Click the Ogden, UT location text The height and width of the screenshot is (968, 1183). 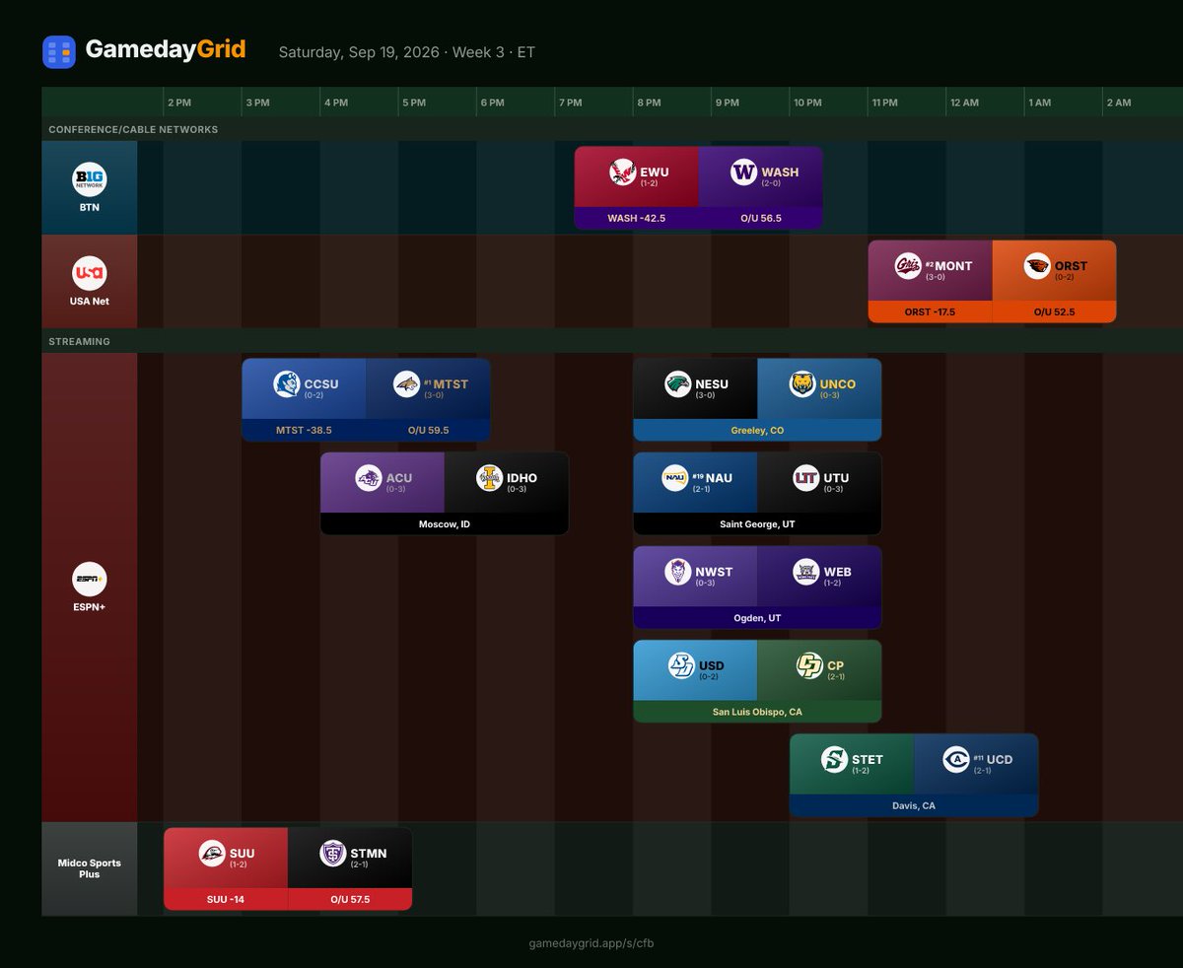point(757,618)
